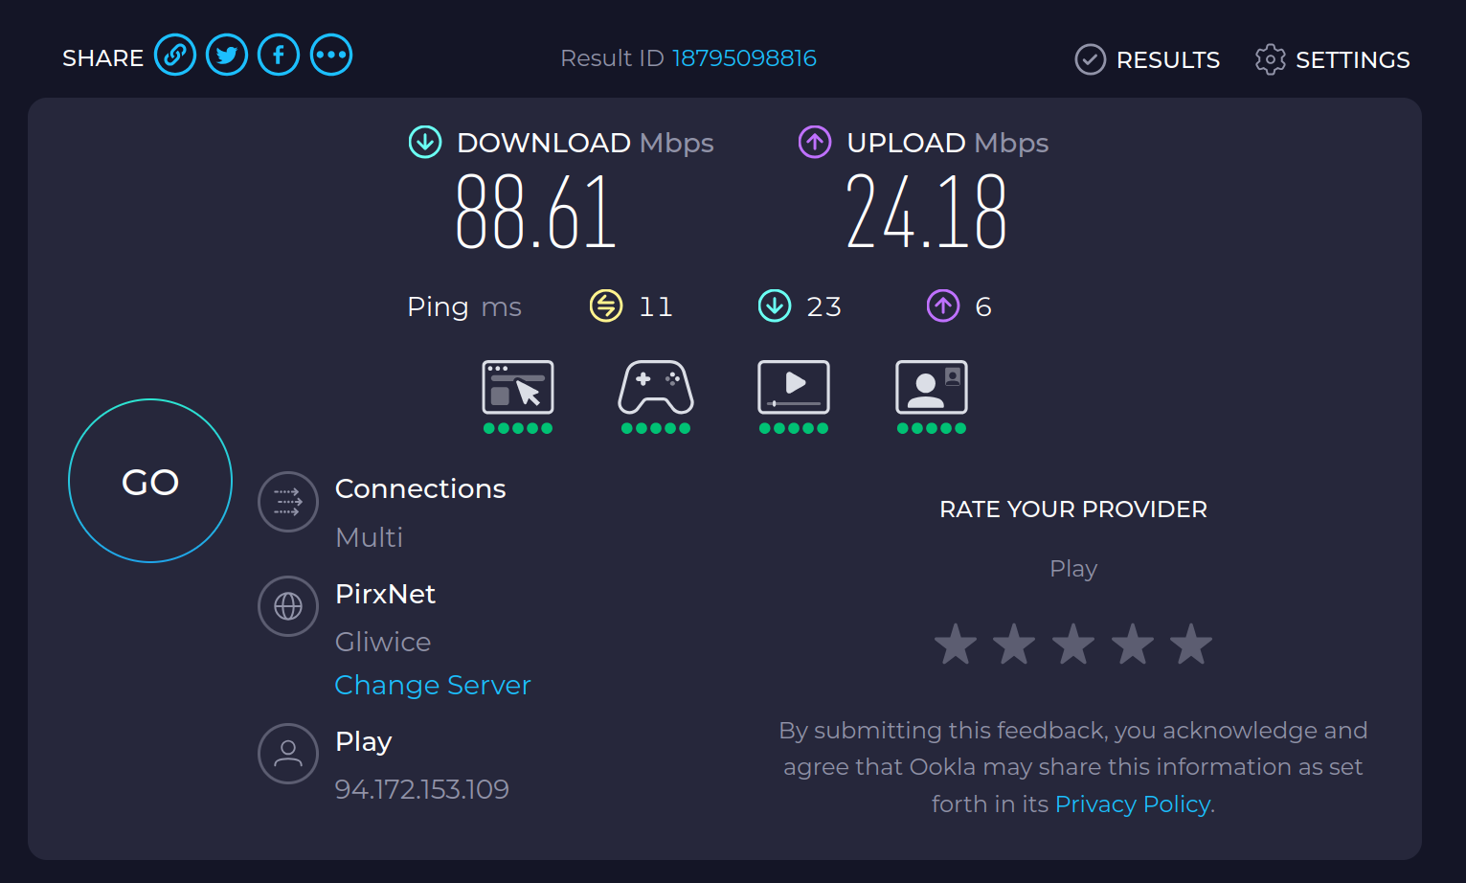The height and width of the screenshot is (883, 1466).
Task: Select the web browsing experience icon
Action: click(x=518, y=387)
